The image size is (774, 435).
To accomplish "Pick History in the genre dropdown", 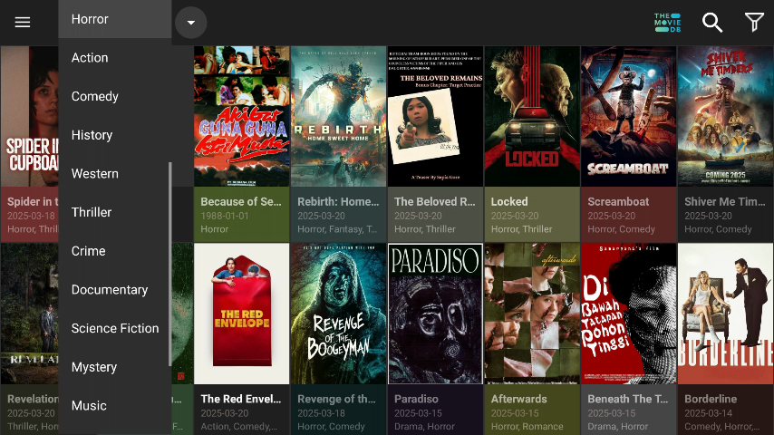I will pos(92,135).
